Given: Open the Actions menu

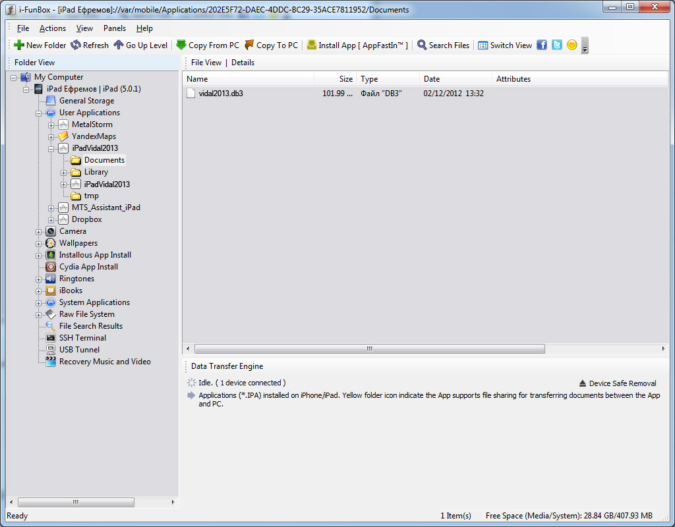Looking at the screenshot, I should 53,28.
